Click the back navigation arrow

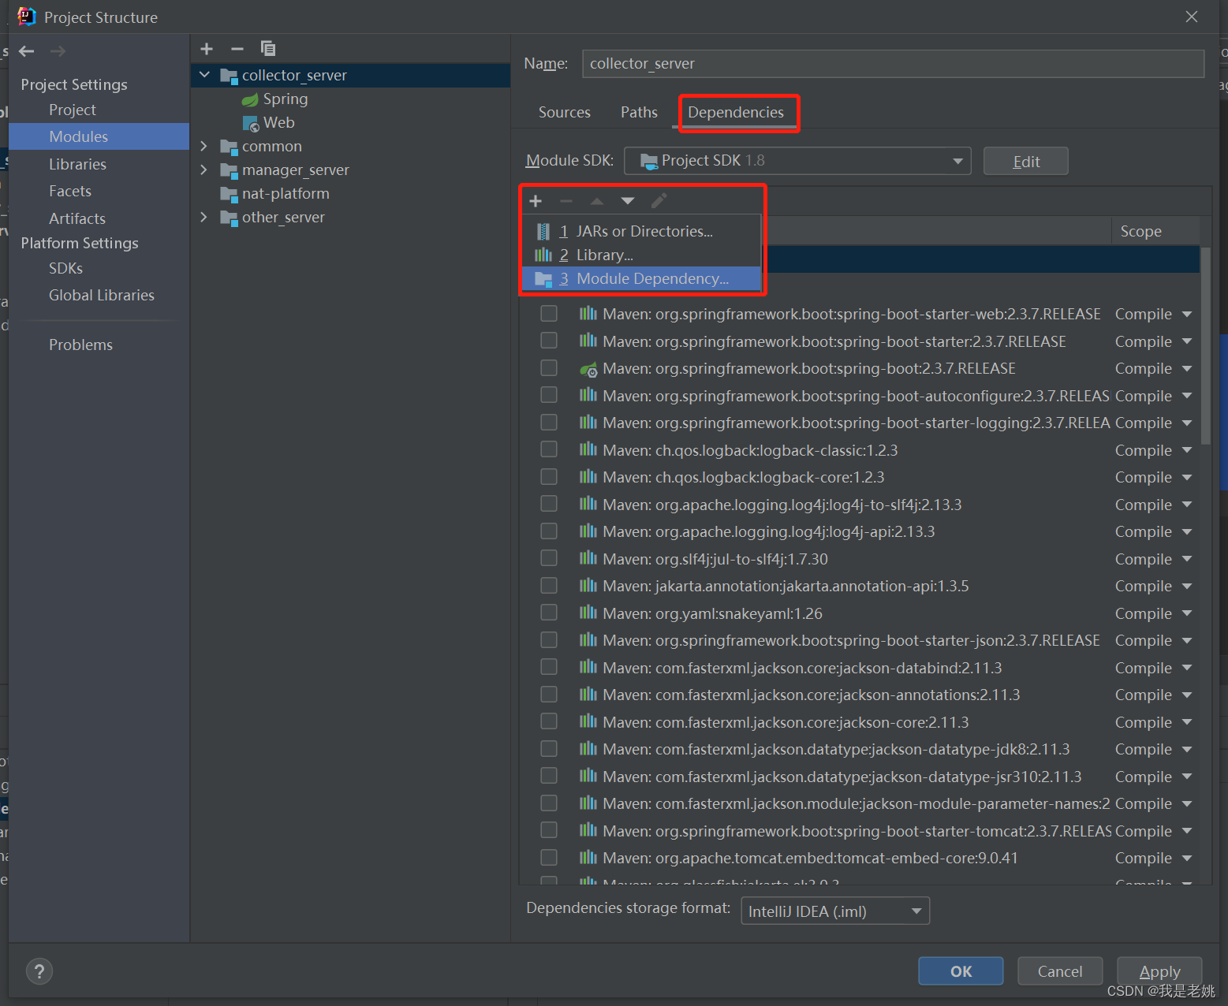tap(27, 51)
